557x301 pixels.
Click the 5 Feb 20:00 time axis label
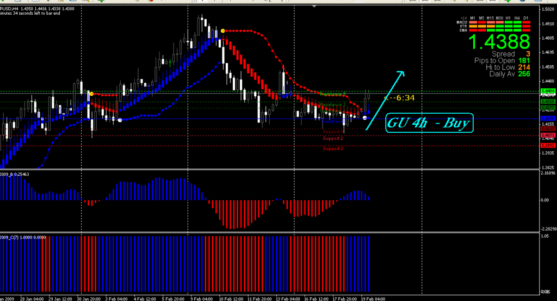click(x=174, y=299)
